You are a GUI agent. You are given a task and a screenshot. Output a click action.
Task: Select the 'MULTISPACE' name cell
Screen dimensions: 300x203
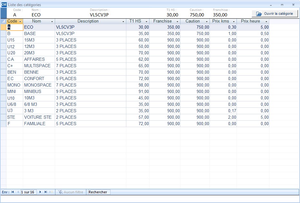pyautogui.click(x=39, y=66)
